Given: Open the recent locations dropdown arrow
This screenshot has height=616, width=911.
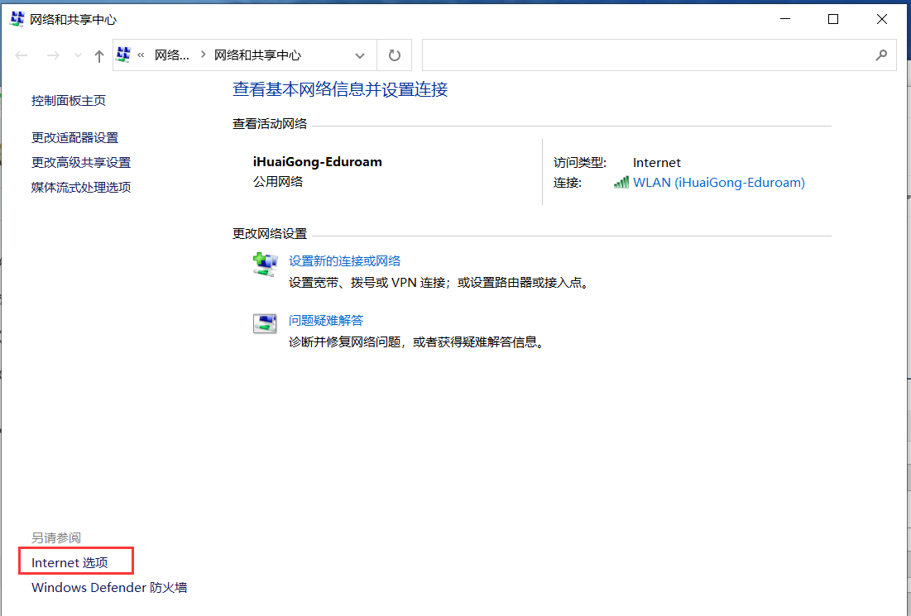Looking at the screenshot, I should tap(79, 55).
